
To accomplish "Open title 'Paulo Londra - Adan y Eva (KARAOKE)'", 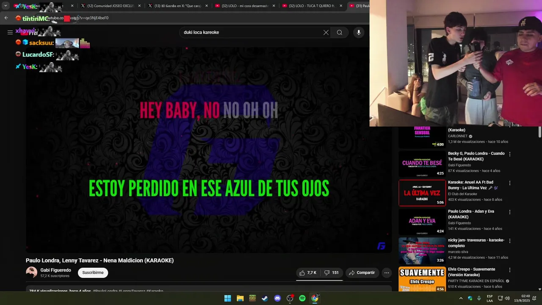I will (x=471, y=214).
